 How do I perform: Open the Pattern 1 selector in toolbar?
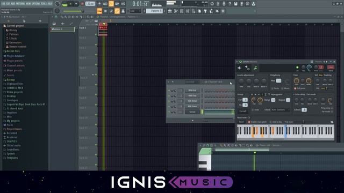[x=154, y=11]
